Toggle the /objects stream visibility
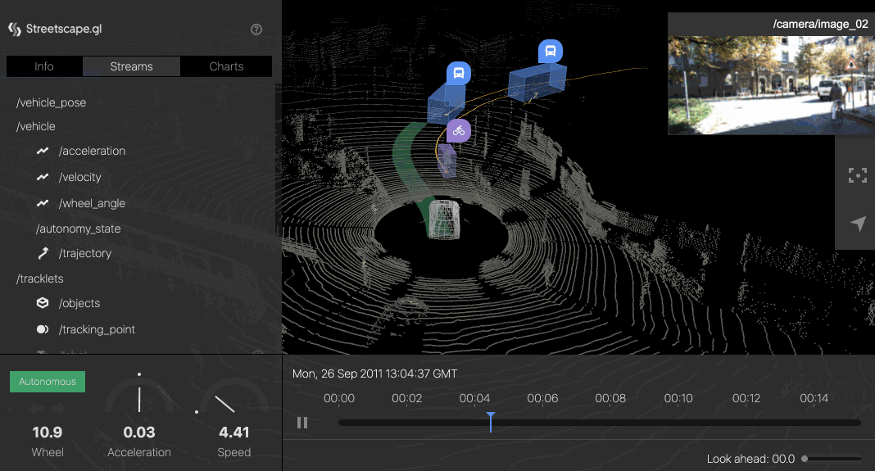The width and height of the screenshot is (875, 471). (79, 303)
